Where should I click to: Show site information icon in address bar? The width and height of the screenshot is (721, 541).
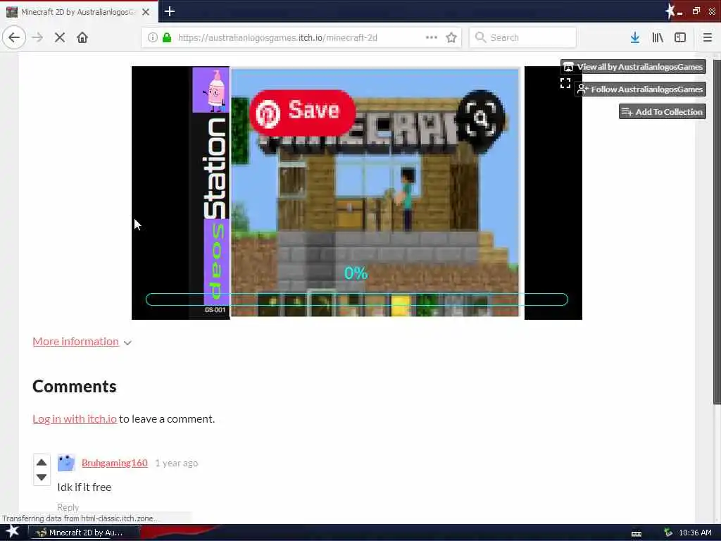153,37
